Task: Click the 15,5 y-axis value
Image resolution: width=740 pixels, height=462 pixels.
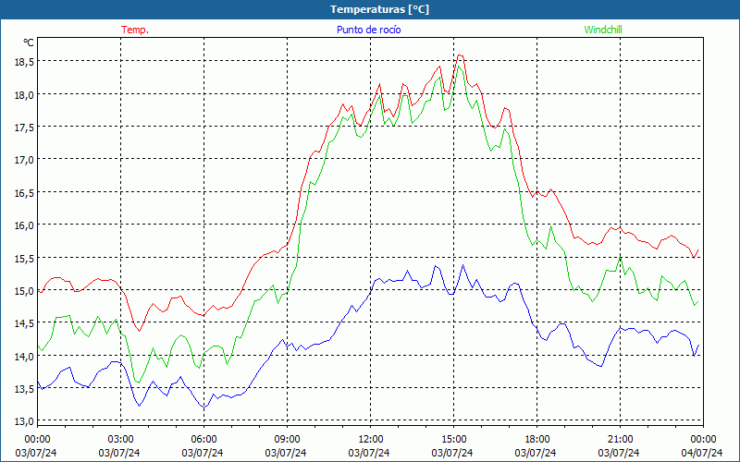Action: pyautogui.click(x=24, y=258)
